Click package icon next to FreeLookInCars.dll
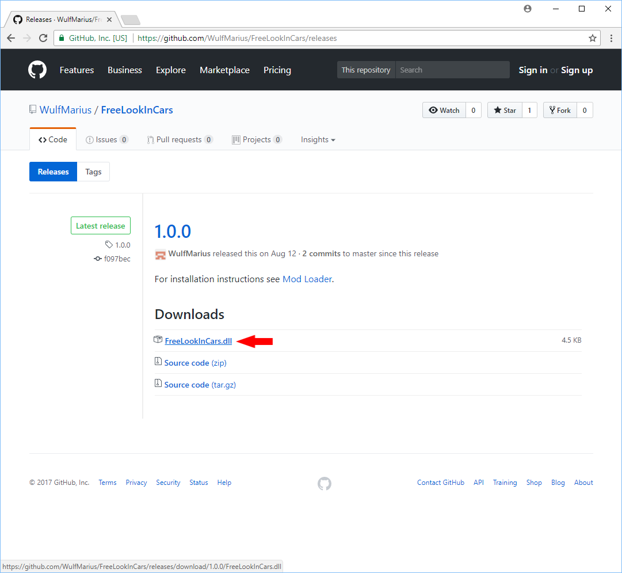The height and width of the screenshot is (573, 622). (x=158, y=340)
